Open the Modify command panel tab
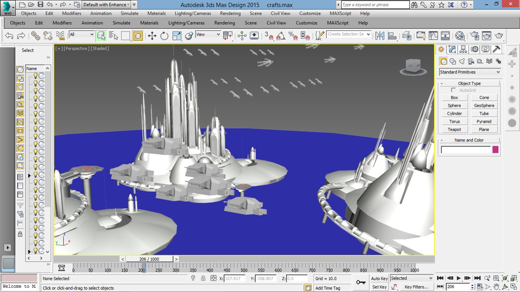This screenshot has width=520, height=292. click(452, 49)
